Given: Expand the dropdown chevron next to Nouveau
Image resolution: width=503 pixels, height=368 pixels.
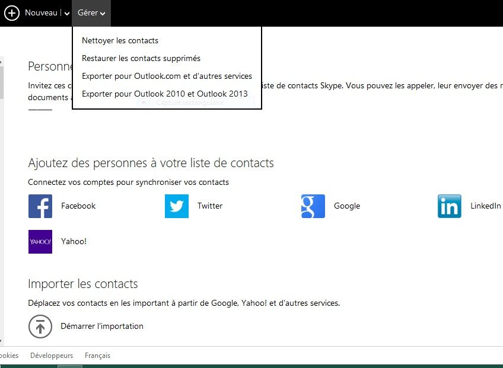Looking at the screenshot, I should (x=67, y=12).
